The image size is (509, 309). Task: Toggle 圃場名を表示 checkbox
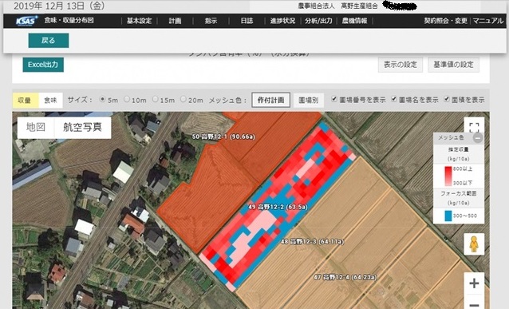pos(394,99)
